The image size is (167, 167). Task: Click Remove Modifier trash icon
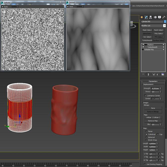tap(157, 74)
